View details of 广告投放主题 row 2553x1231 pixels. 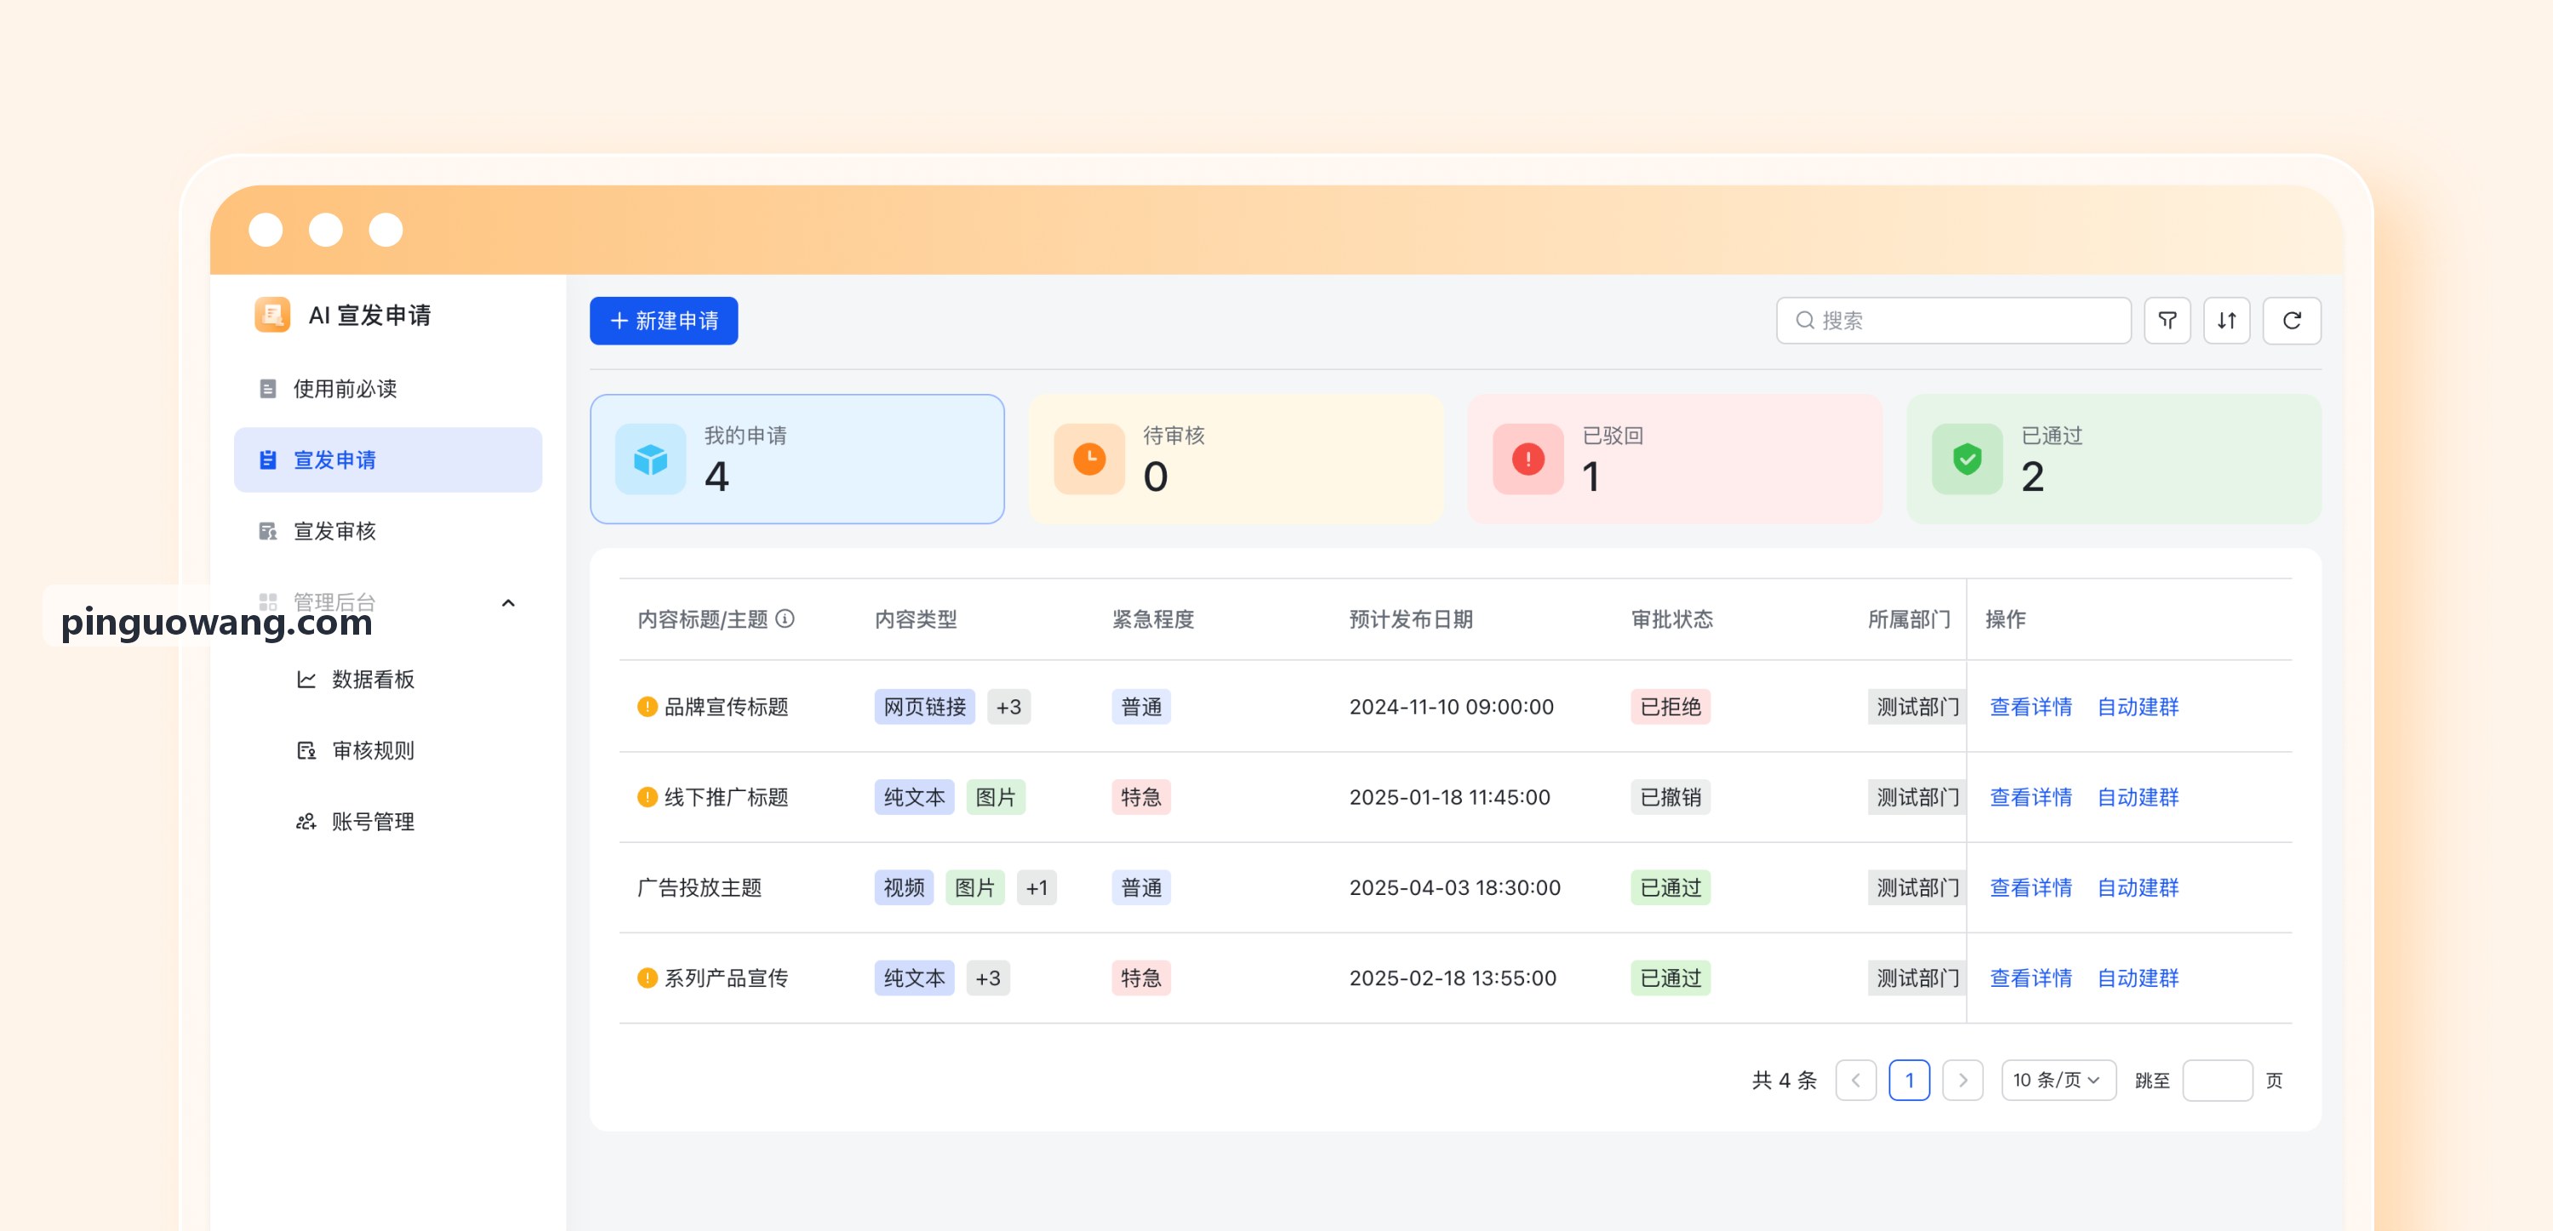[2030, 888]
